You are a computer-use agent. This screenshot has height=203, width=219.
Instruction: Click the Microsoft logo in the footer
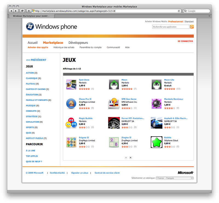click(x=186, y=173)
